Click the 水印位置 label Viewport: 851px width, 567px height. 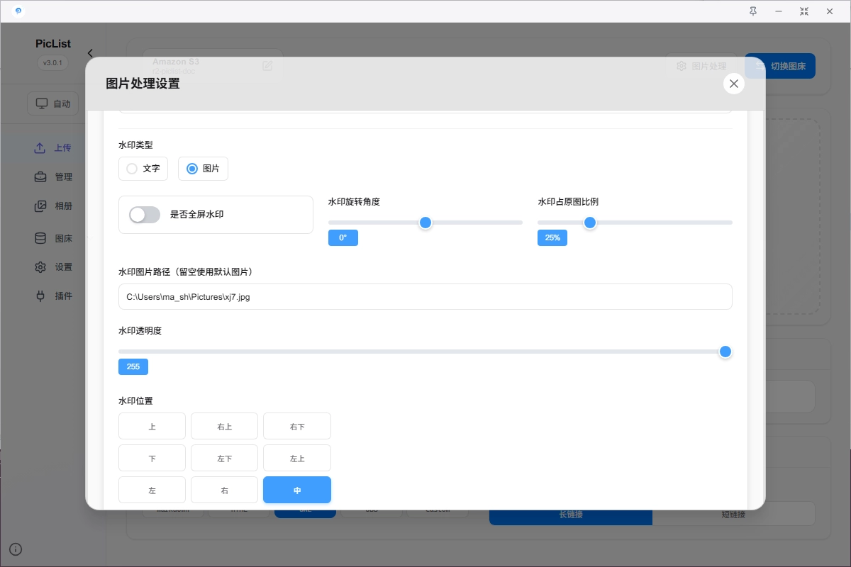point(135,401)
